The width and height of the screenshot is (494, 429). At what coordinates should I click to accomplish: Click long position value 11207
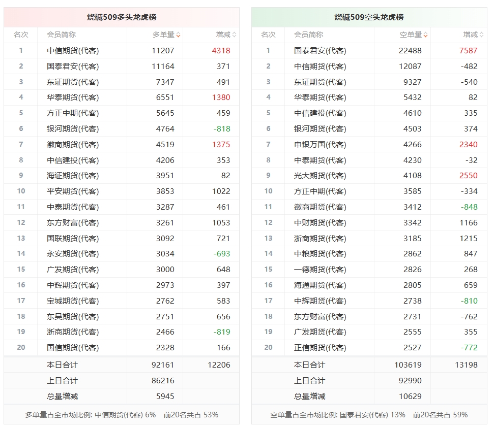click(163, 51)
